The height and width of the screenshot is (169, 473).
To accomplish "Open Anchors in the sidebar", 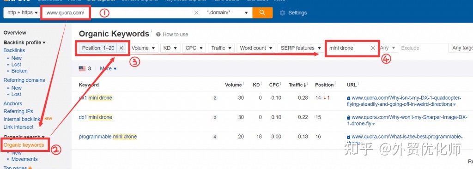I will tap(12, 103).
